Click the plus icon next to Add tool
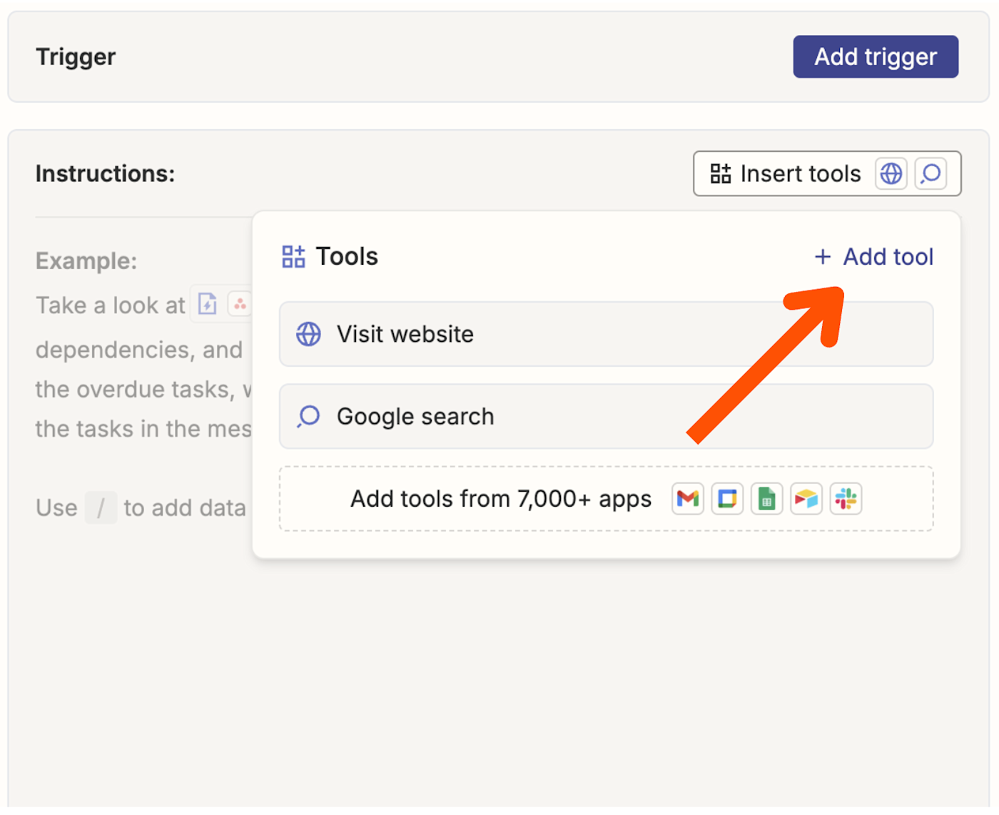The width and height of the screenshot is (999, 815). coord(823,257)
